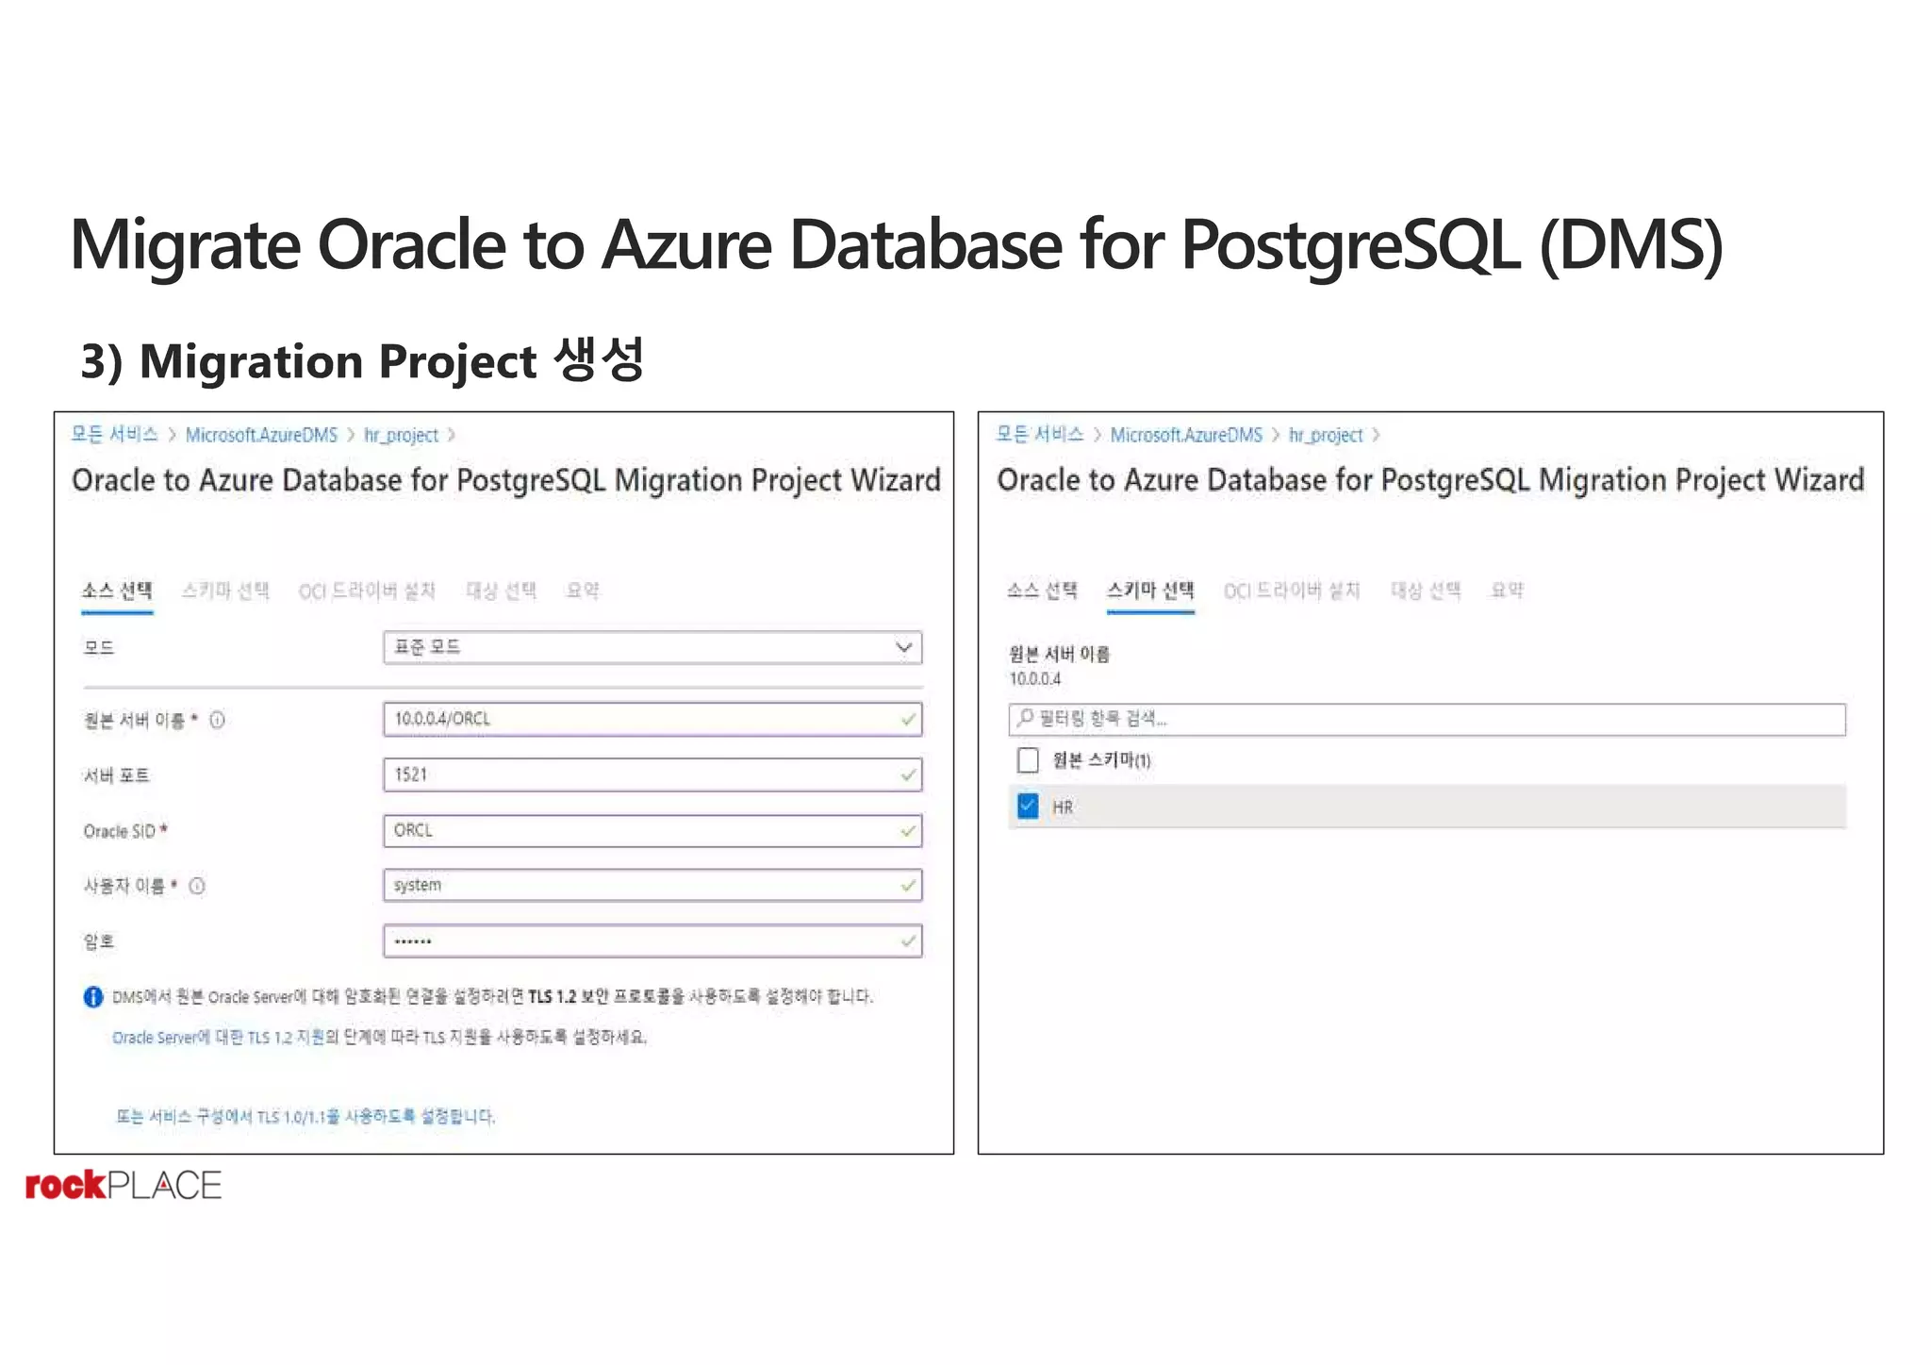Viewport: 1931px width, 1365px height.
Task: Click dropdown arrow of the 모드 field
Action: tap(903, 648)
